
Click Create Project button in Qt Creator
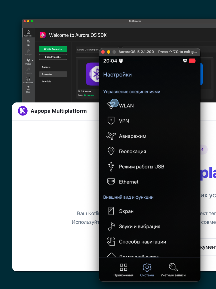point(53,49)
